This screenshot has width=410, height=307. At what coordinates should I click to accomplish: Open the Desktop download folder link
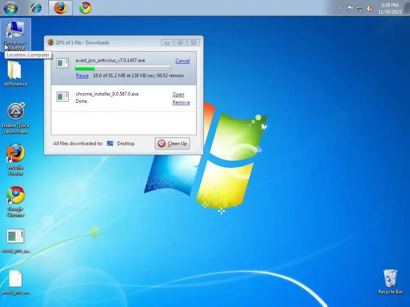(126, 144)
